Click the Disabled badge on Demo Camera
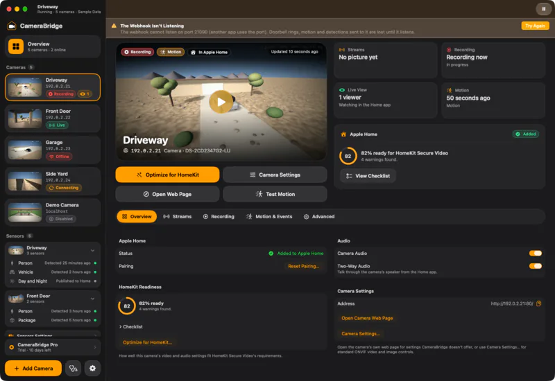The width and height of the screenshot is (555, 381). tap(61, 219)
